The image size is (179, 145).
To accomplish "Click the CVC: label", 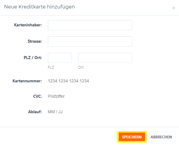I will pyautogui.click(x=37, y=96).
